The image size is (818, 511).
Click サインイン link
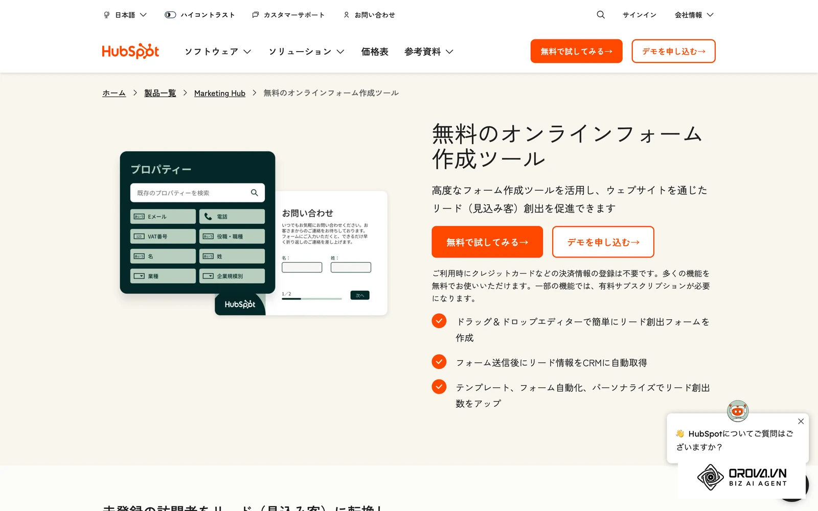pos(640,15)
